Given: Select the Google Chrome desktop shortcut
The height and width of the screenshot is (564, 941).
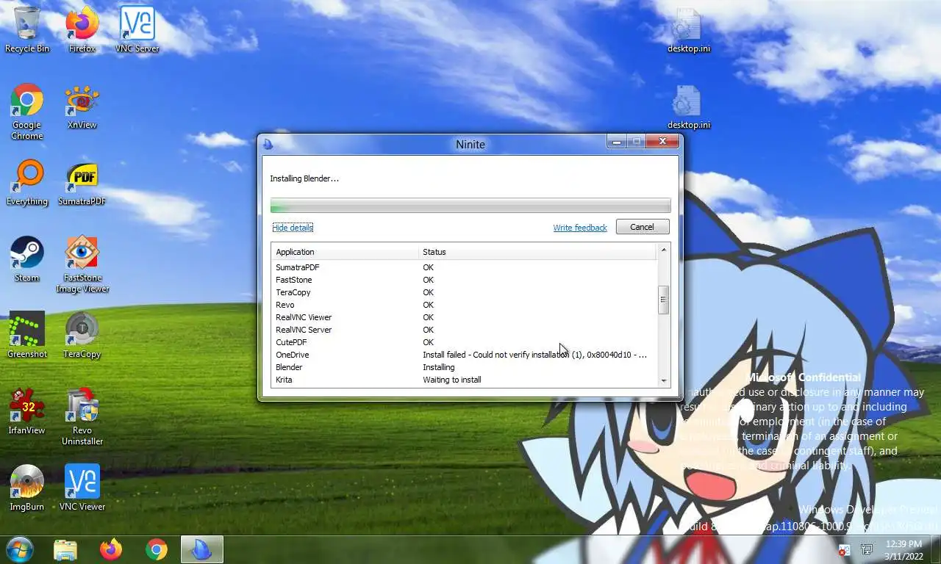Looking at the screenshot, I should pos(27,112).
